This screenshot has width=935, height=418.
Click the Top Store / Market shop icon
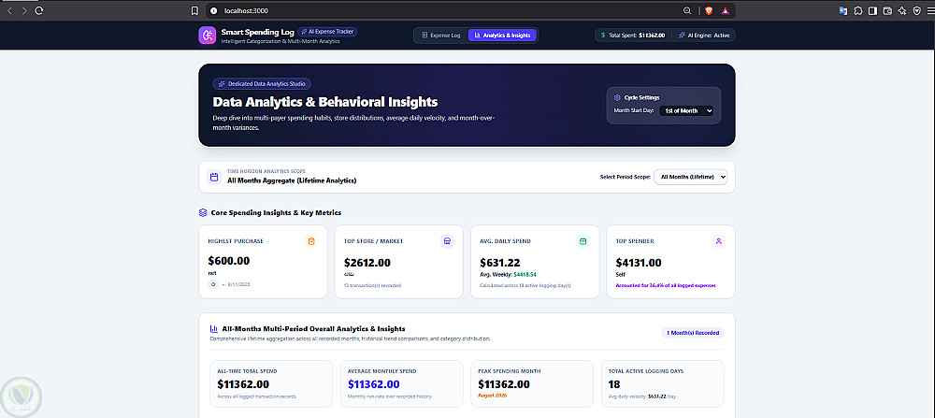click(447, 241)
